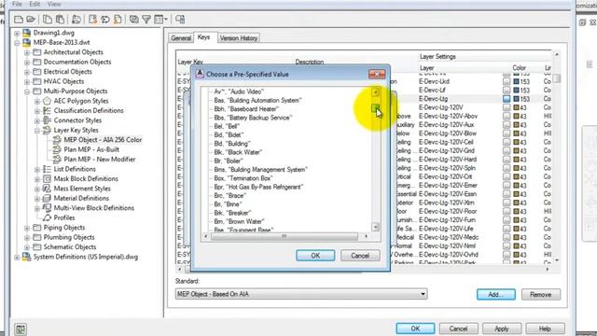Click the icon at the bottom-left of Style Manager
The image size is (597, 336).
tap(21, 329)
